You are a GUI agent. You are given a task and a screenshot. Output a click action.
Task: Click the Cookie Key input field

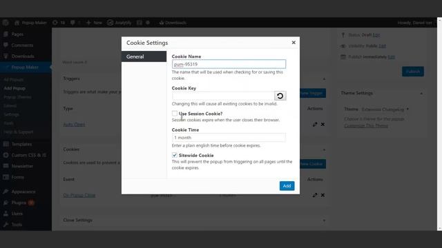coord(223,96)
